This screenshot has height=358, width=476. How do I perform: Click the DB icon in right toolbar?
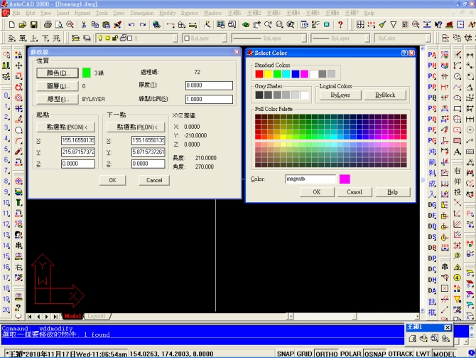(x=432, y=248)
